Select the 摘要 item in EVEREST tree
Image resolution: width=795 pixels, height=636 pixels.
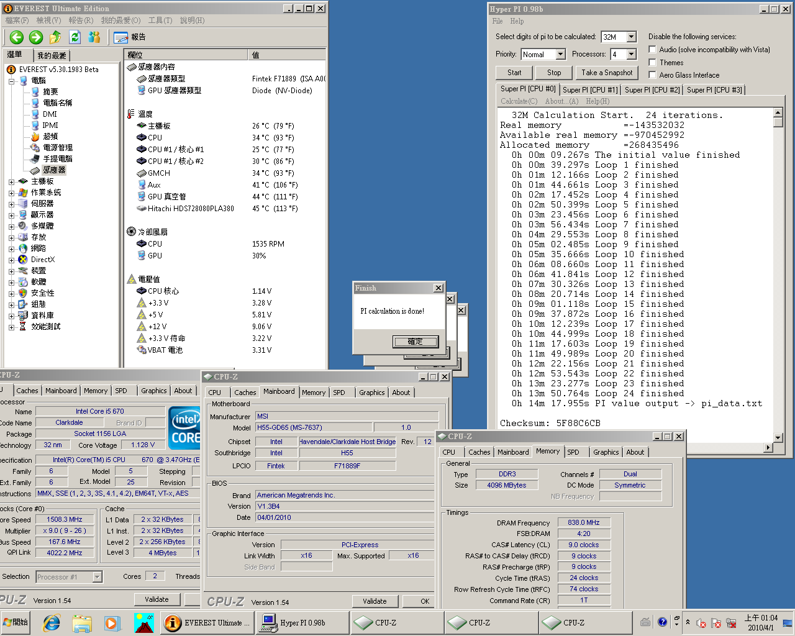point(50,92)
